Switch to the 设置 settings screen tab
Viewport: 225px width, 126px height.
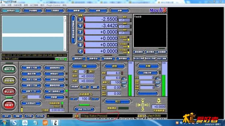[98, 10]
